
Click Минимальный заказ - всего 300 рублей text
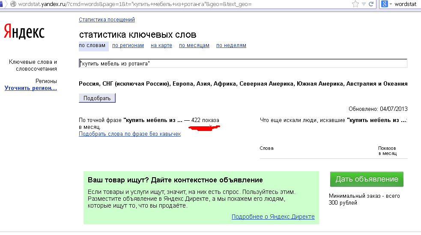(364, 199)
